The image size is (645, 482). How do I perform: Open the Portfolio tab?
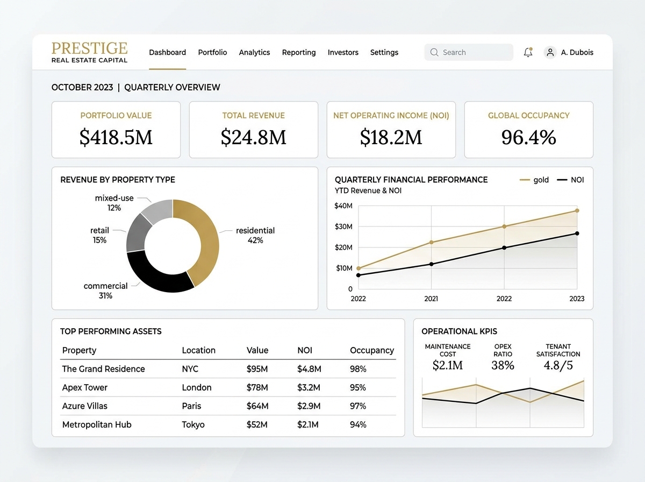(212, 52)
